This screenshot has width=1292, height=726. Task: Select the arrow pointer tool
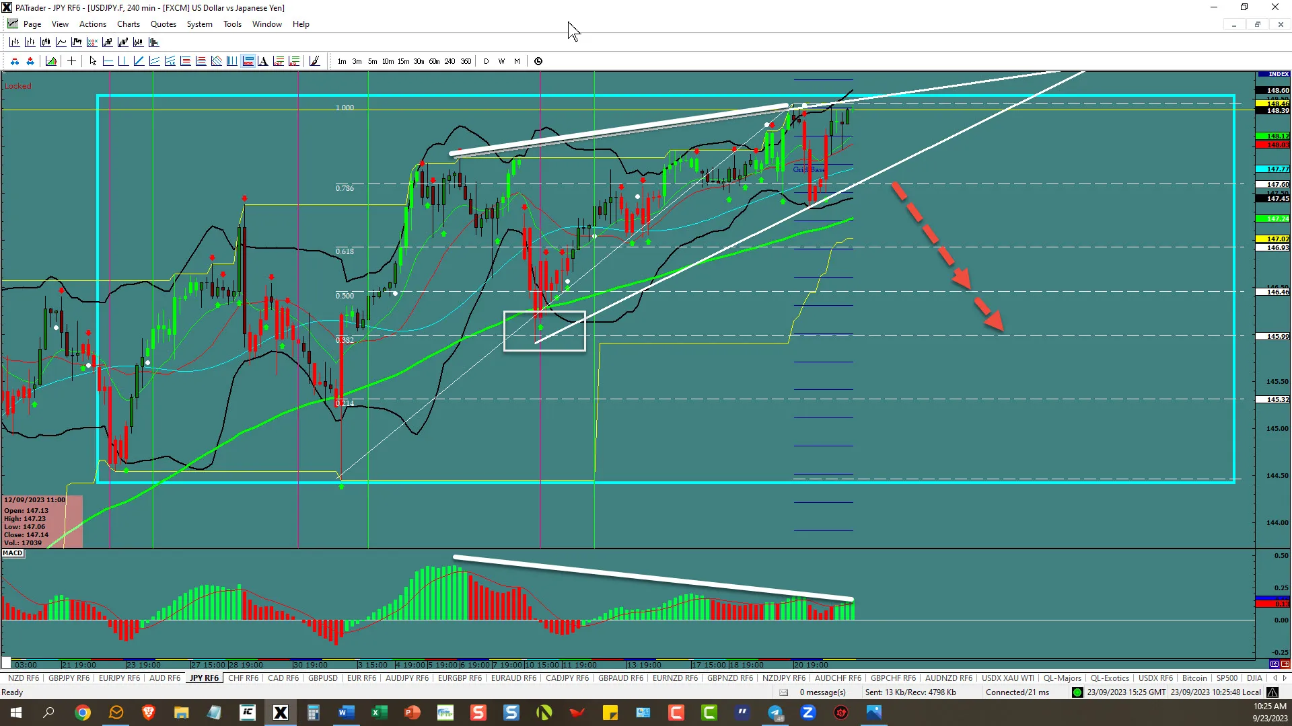tap(93, 61)
